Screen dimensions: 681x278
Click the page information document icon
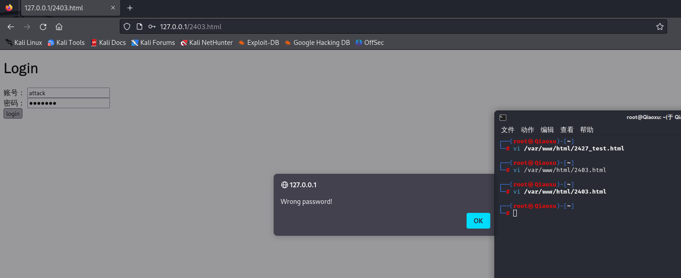click(x=140, y=26)
